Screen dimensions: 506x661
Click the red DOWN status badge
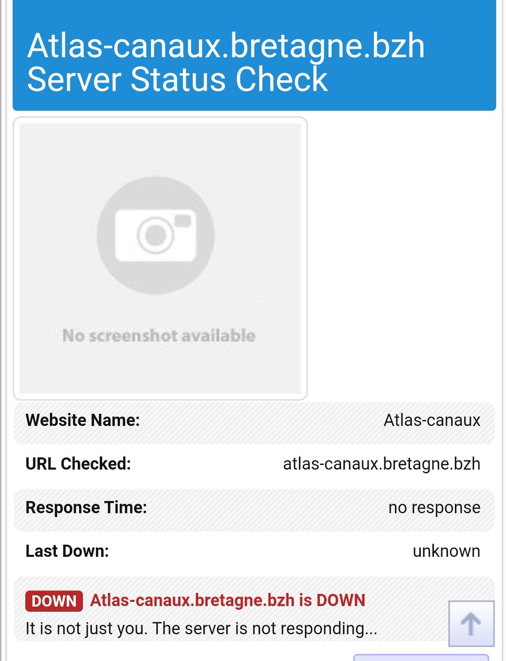pyautogui.click(x=54, y=601)
